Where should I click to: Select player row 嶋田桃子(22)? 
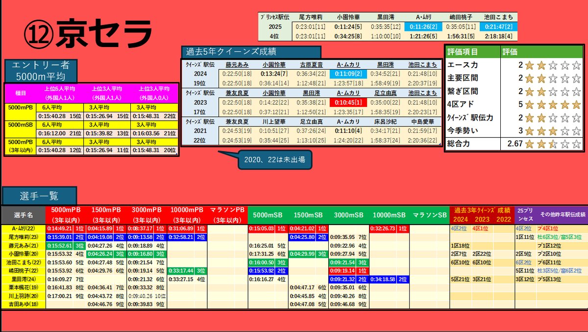pyautogui.click(x=294, y=270)
